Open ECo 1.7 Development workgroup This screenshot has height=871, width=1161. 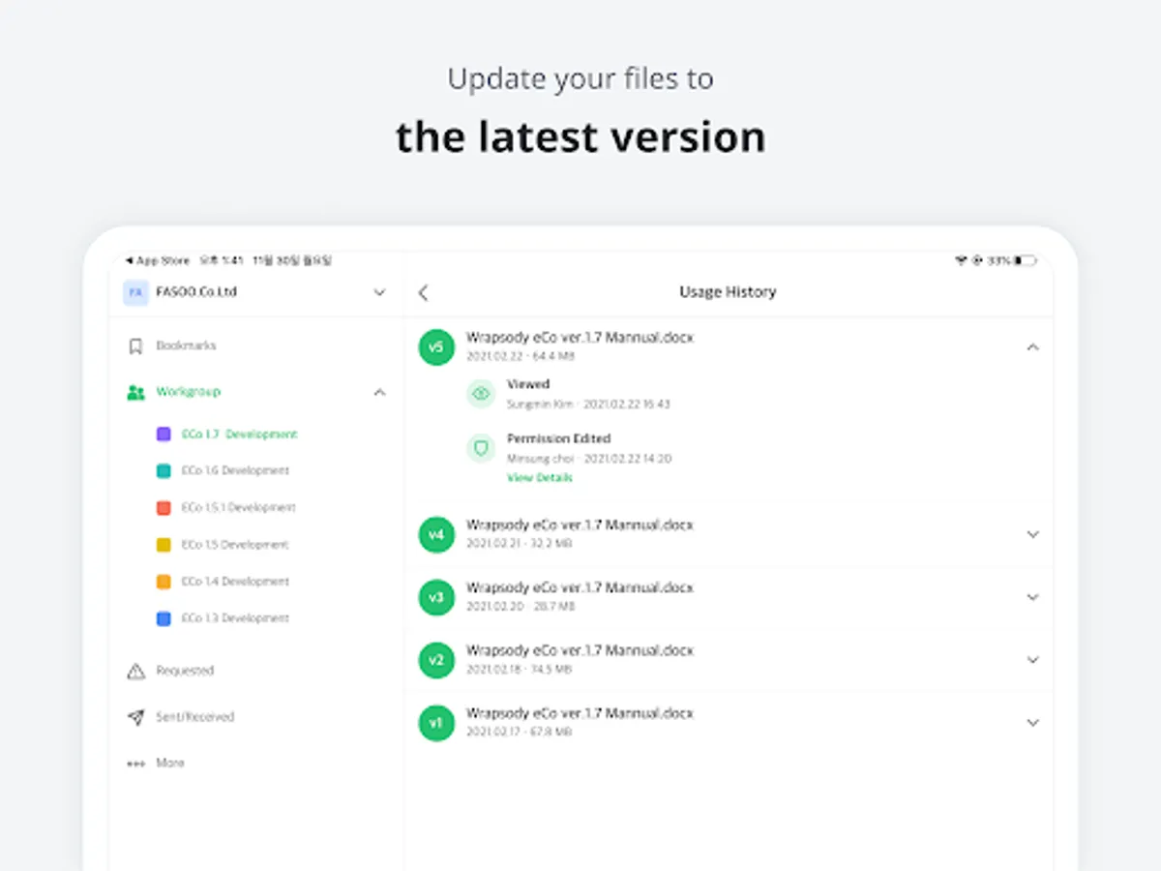click(240, 435)
